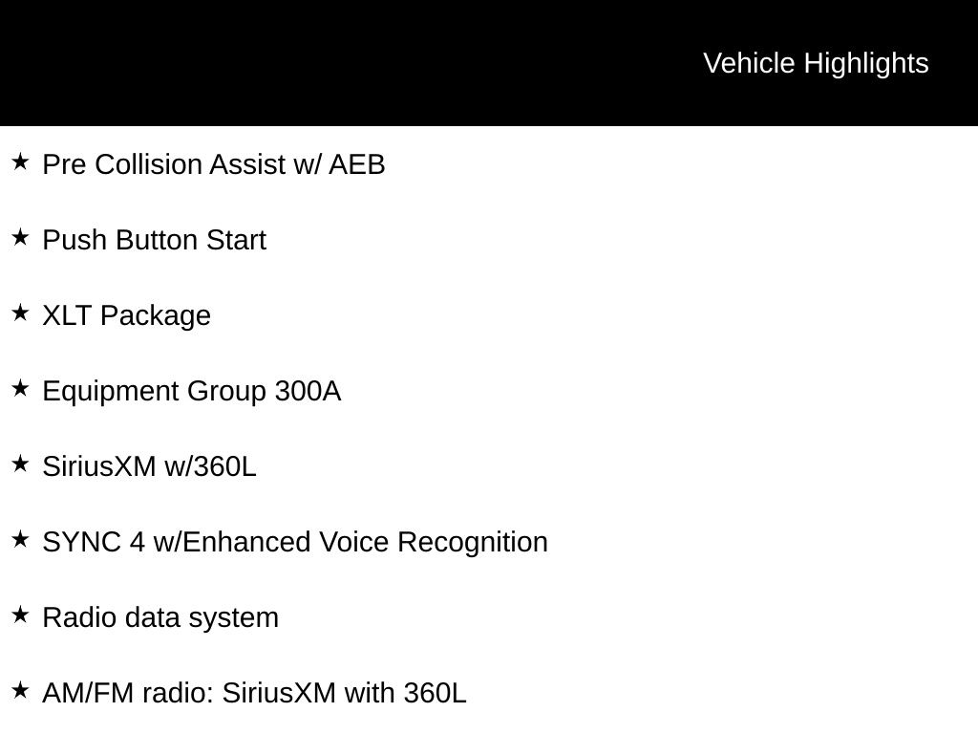The height and width of the screenshot is (734, 978).
Task: Select the XLT Package highlight text
Action: (126, 315)
